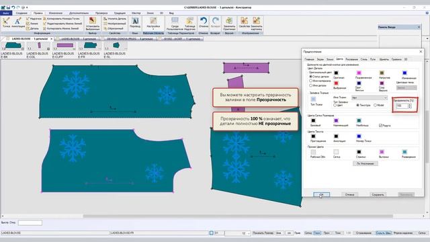Toggle the Радуга checkbox
The width and height of the screenshot is (430, 242).
click(x=381, y=126)
